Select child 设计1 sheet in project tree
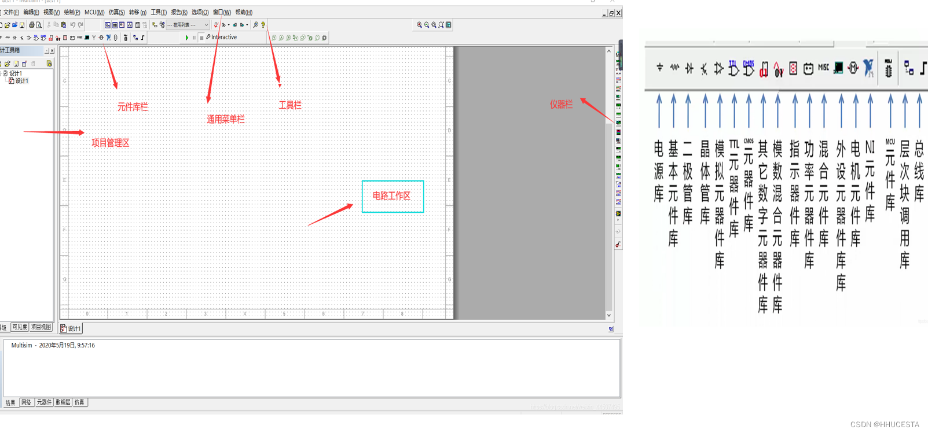 [x=21, y=81]
